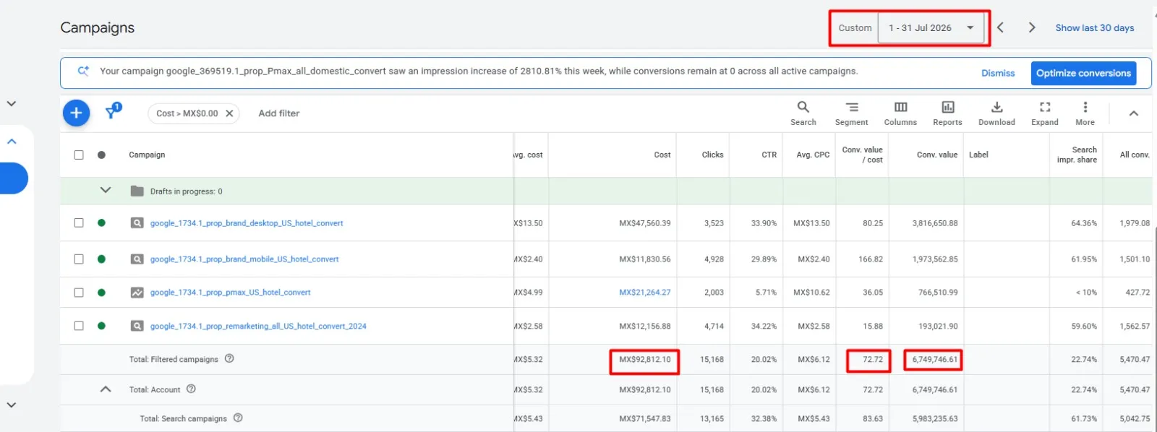Select checkbox for remarketing_all_US_hotel campaign
This screenshot has width=1157, height=432.
pos(79,326)
